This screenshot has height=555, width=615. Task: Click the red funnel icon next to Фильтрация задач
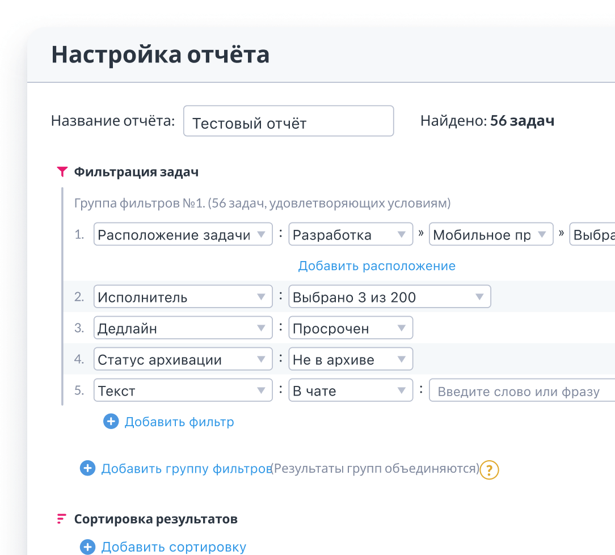(62, 171)
